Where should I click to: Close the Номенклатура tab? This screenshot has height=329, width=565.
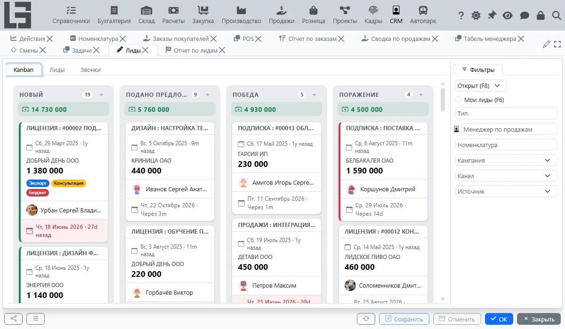tap(122, 39)
